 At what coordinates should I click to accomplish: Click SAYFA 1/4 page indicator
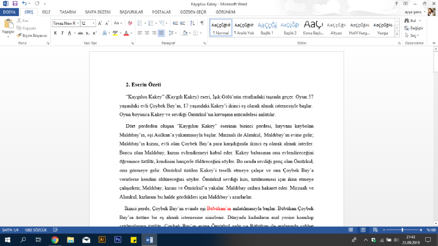pyautogui.click(x=10, y=230)
